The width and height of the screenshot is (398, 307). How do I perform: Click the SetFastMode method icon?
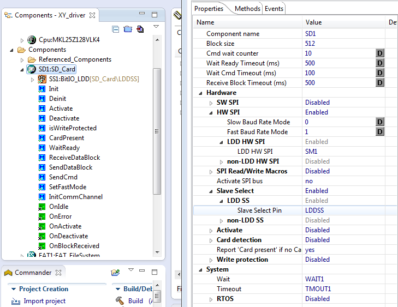point(41,187)
